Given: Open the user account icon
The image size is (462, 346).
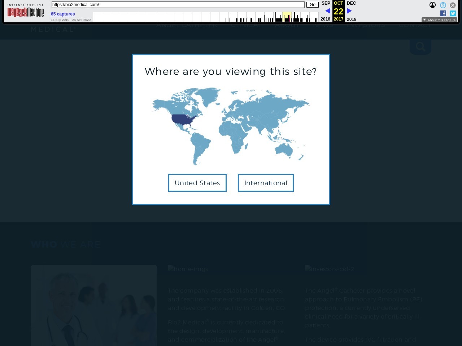Looking at the screenshot, I should point(432,5).
